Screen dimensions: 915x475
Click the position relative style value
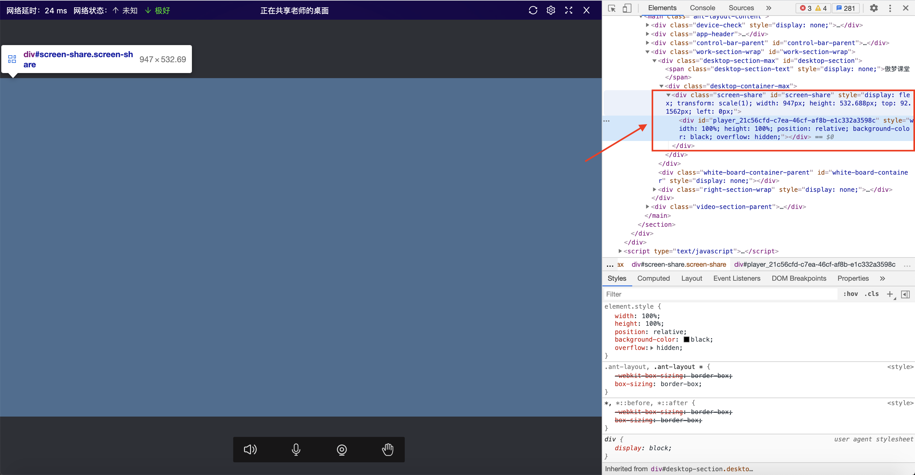point(668,331)
